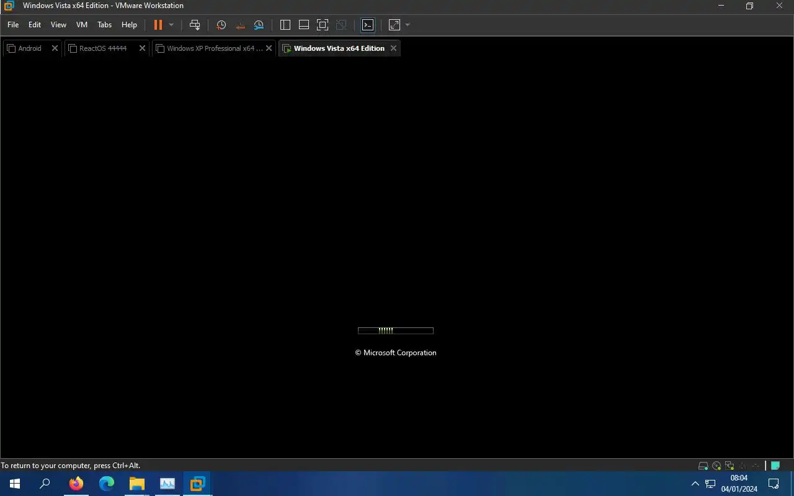Image resolution: width=794 pixels, height=496 pixels.
Task: Open the snapshot manager
Action: click(259, 25)
